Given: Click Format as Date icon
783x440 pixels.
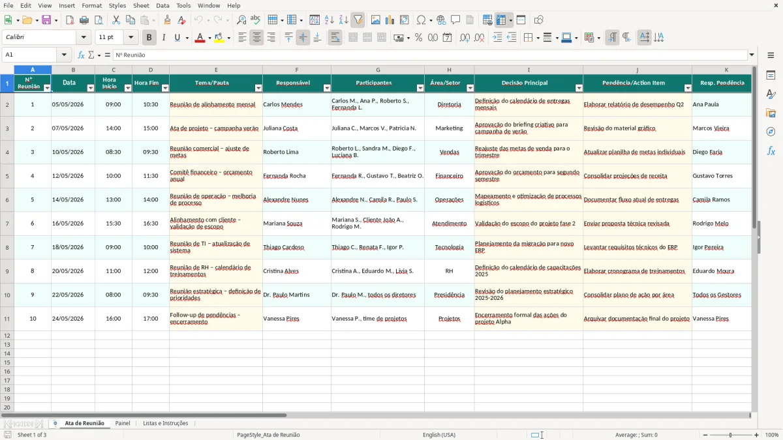Looking at the screenshot, I should pyautogui.click(x=447, y=38).
